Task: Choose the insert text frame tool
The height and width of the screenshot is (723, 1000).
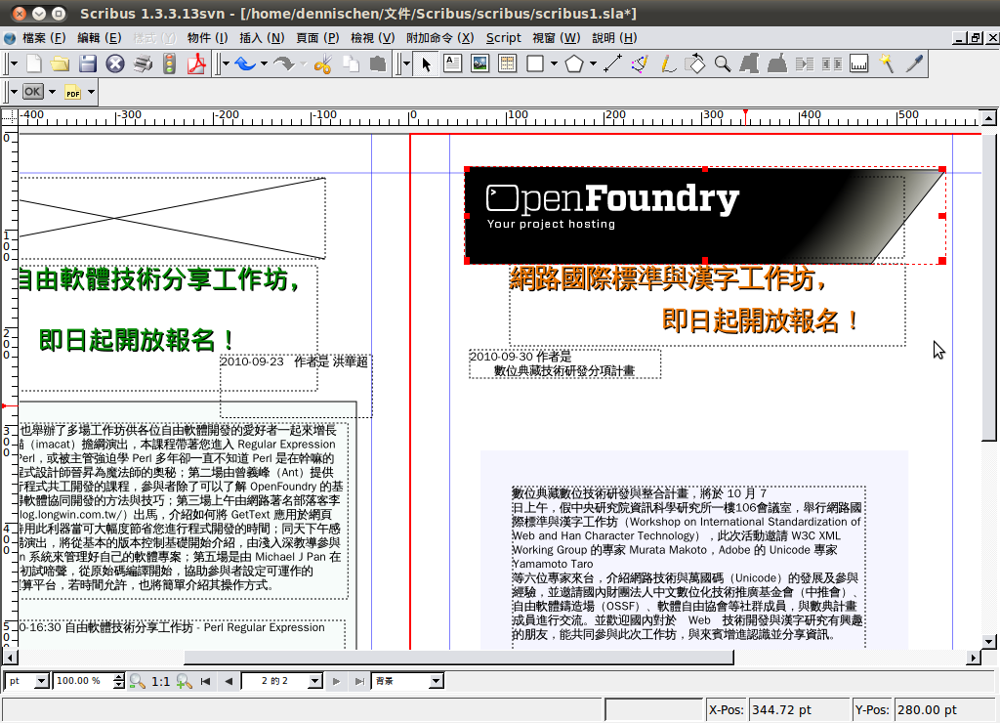Action: coord(453,64)
